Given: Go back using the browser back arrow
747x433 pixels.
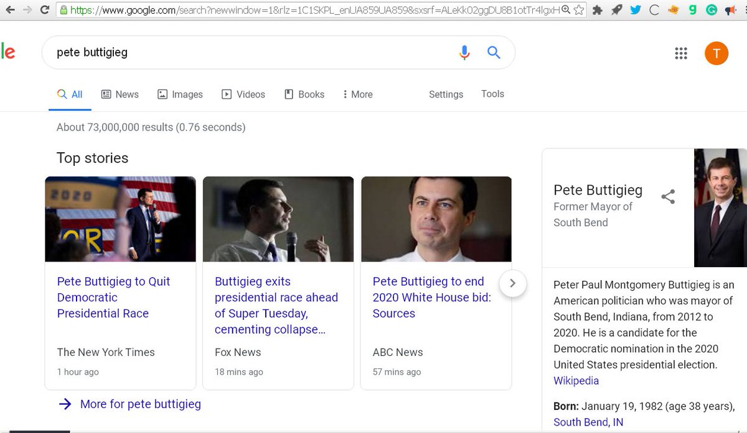Looking at the screenshot, I should [10, 10].
